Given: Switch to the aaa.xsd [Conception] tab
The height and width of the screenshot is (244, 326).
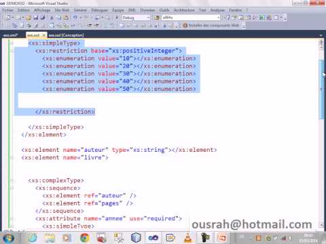Looking at the screenshot, I should [x=66, y=35].
